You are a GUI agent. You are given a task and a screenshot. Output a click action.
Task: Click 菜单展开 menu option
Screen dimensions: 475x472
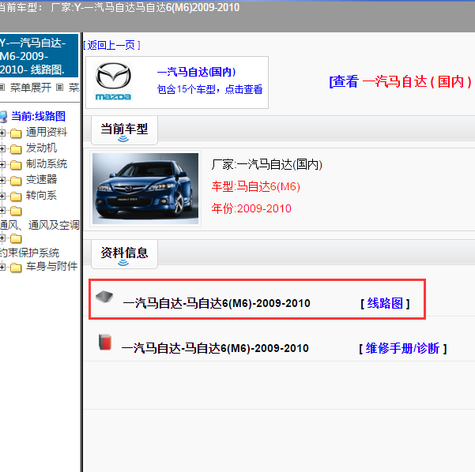click(x=31, y=88)
